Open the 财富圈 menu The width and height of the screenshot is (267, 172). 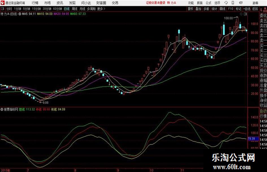(x=101, y=3)
